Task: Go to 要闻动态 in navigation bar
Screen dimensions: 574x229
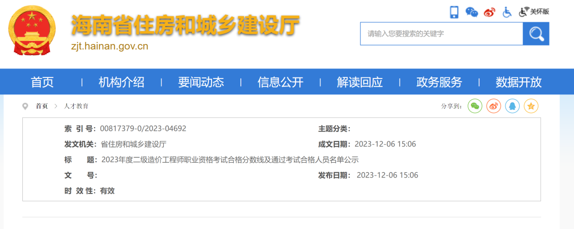Action: pos(201,82)
